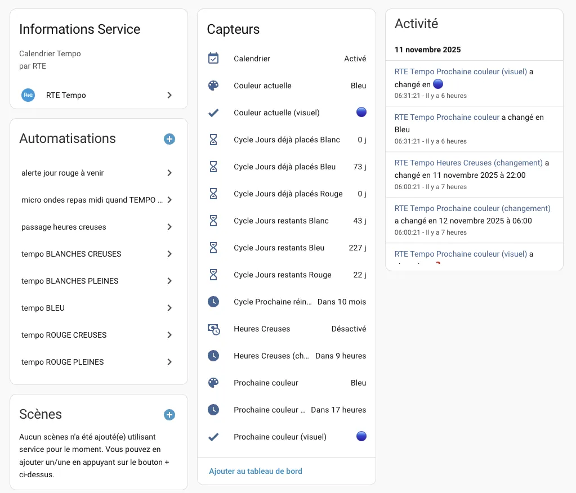
Task: Click hourglass icon for Cycle Jours restants Bleu
Action: [x=213, y=248]
